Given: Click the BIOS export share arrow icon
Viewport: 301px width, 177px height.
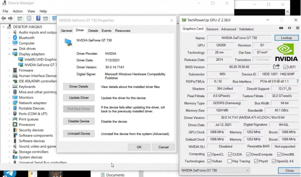Looking at the screenshot, I should coord(276,67).
